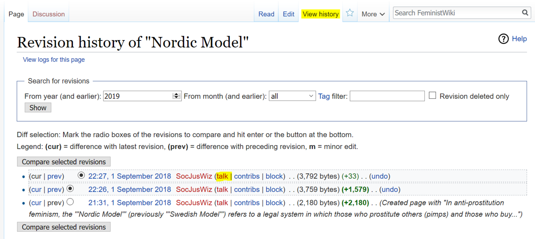The width and height of the screenshot is (535, 239).
Task: Open the From month dropdown
Action: (292, 96)
